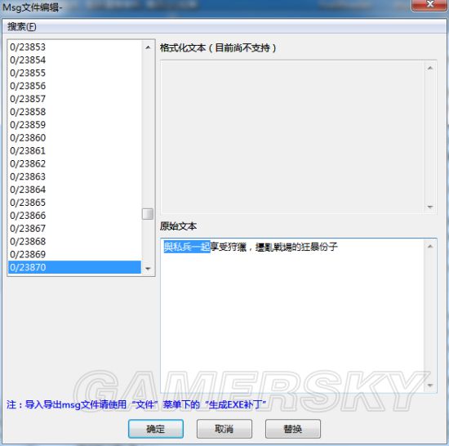
Task: Click the 替换 button
Action: 292,429
